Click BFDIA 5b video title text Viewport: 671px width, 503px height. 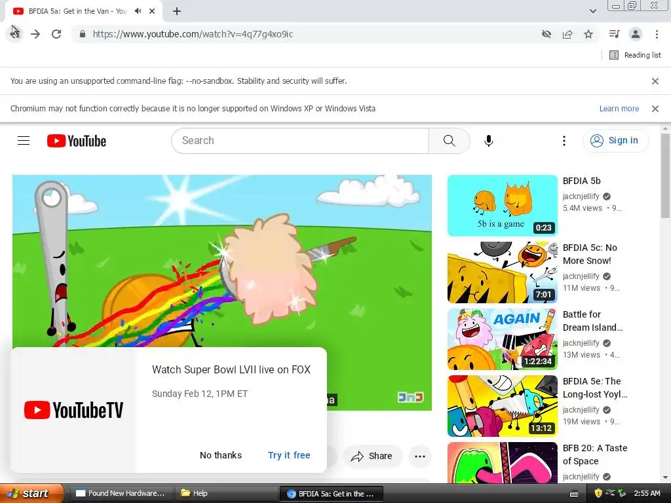pyautogui.click(x=582, y=181)
